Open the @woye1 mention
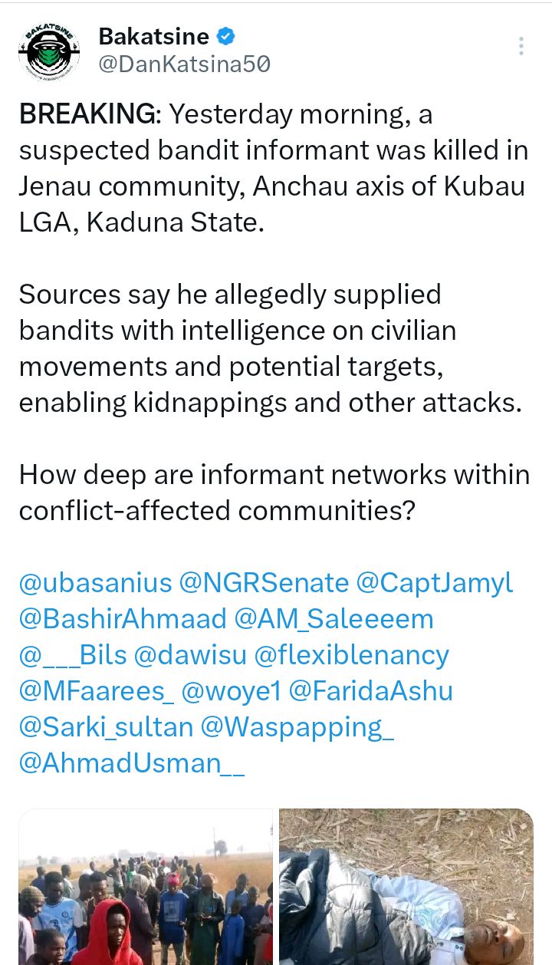The height and width of the screenshot is (965, 552). tap(232, 691)
